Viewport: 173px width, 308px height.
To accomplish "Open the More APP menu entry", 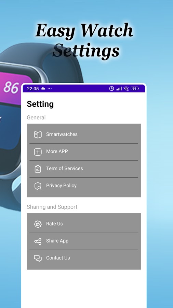I will pyautogui.click(x=84, y=152).
